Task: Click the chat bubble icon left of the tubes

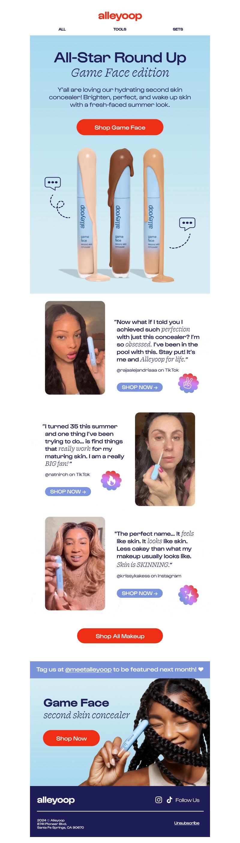Action: tap(53, 183)
